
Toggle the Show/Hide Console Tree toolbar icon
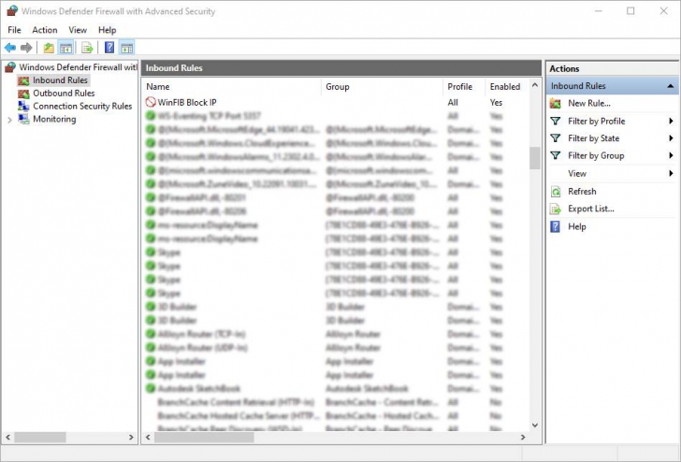pos(65,48)
